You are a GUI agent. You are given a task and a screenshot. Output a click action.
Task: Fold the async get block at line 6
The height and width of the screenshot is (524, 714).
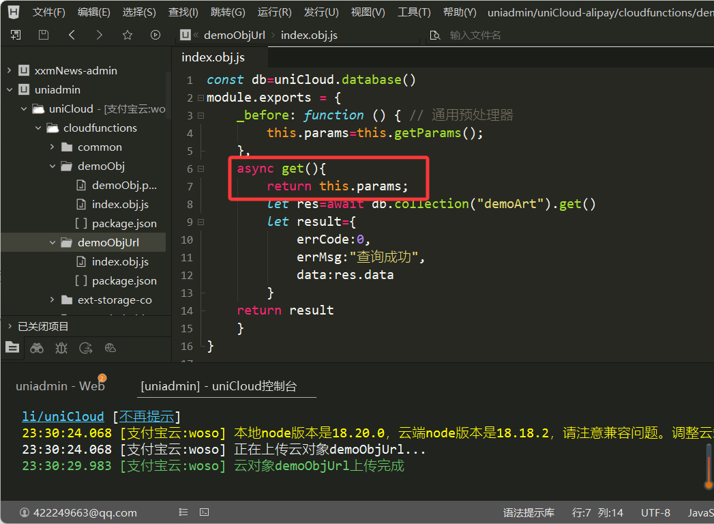(200, 169)
